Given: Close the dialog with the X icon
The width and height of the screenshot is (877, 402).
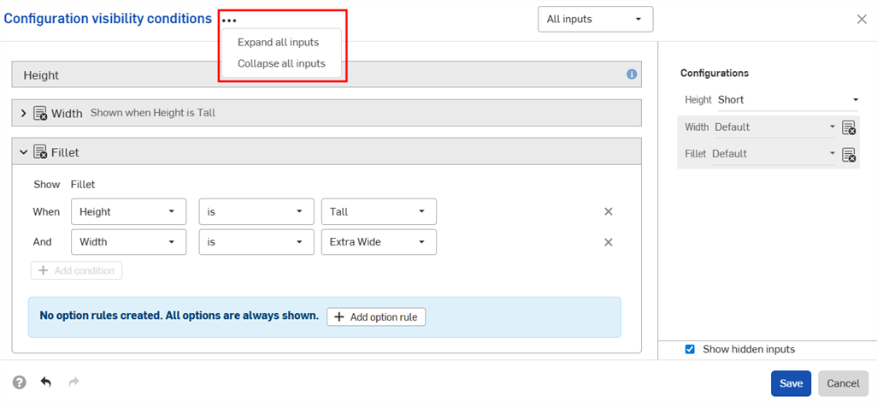Looking at the screenshot, I should (x=862, y=19).
